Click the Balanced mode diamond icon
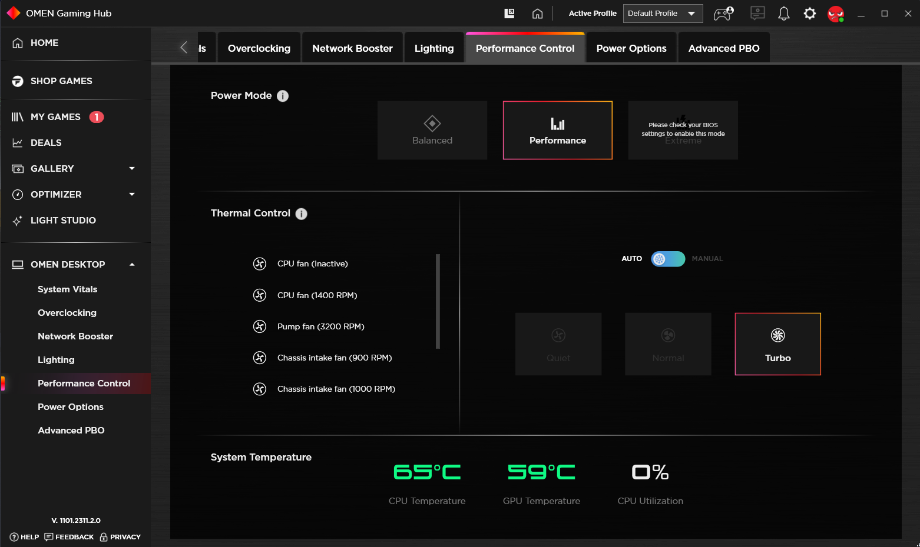 [432, 124]
